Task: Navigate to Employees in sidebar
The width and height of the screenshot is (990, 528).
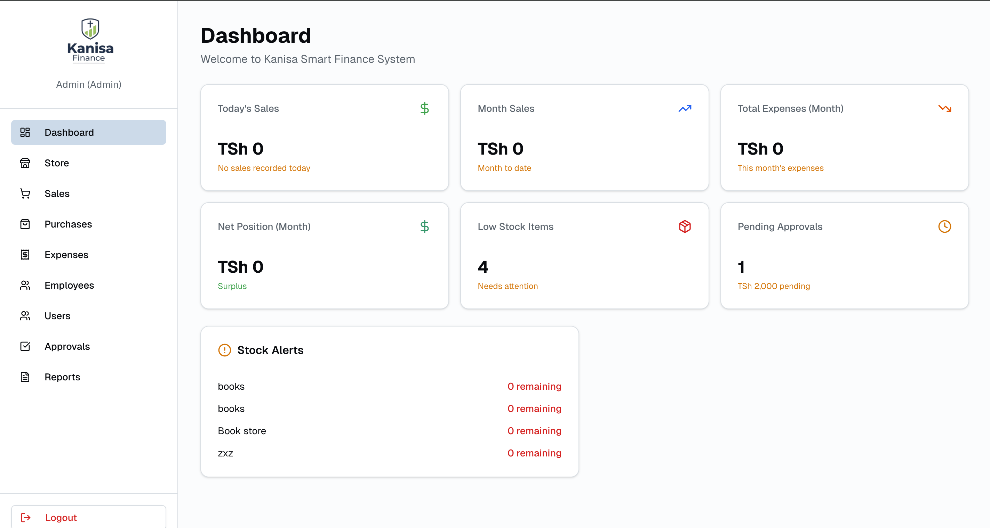Action: (x=69, y=285)
